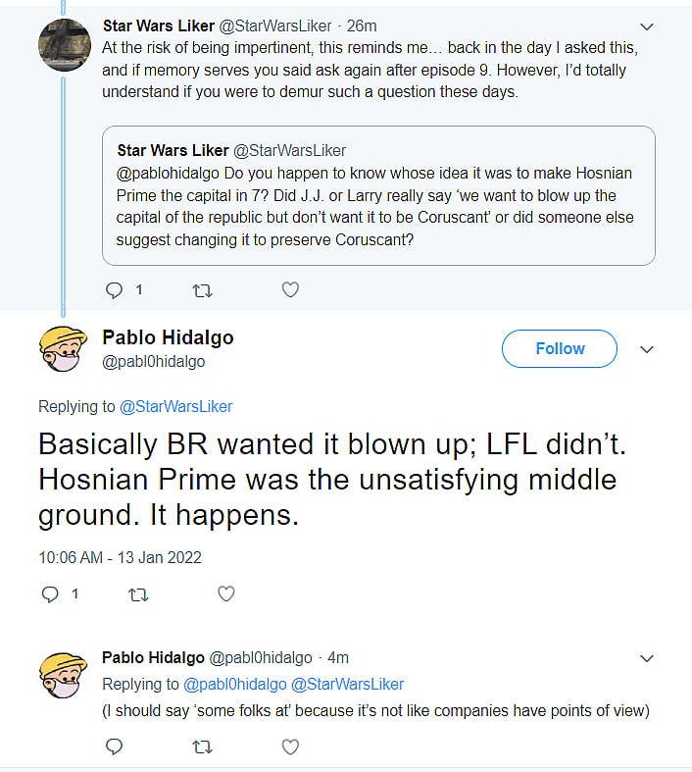Open the quoted Hosnian Prime question tweet
Image resolution: width=692 pixels, height=772 pixels.
click(x=378, y=195)
